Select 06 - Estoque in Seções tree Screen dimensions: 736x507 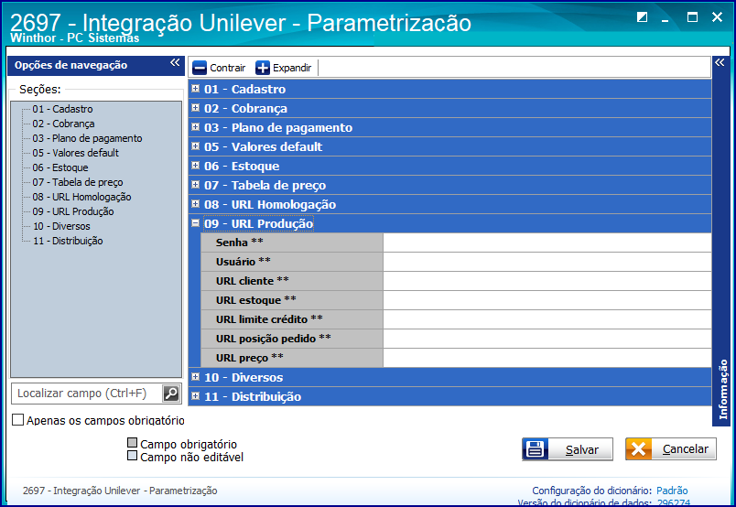click(60, 167)
